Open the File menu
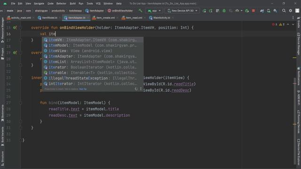Image resolution: width=301 pixels, height=169 pixels. [x=13, y=3]
